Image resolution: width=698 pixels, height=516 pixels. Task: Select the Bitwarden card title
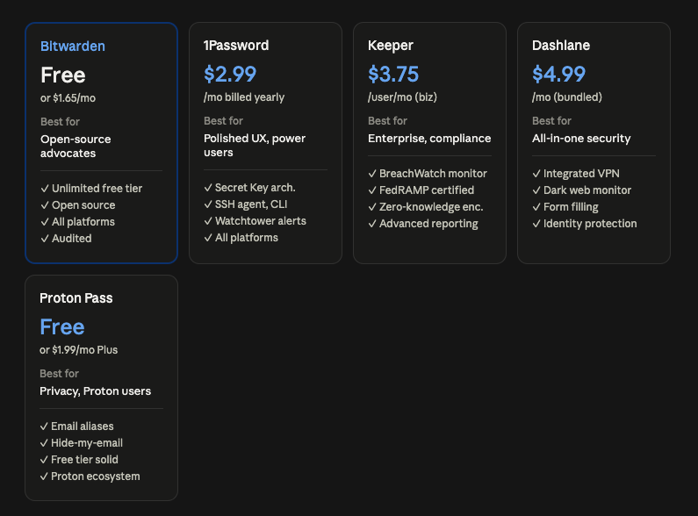73,47
